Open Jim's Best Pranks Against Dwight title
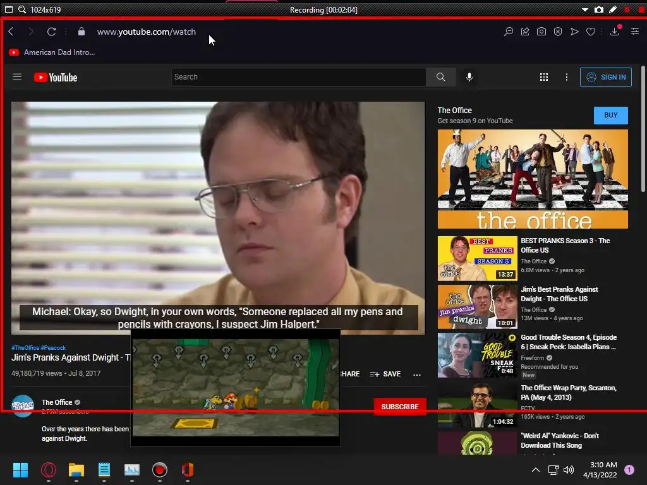This screenshot has width=647, height=485. click(x=559, y=294)
